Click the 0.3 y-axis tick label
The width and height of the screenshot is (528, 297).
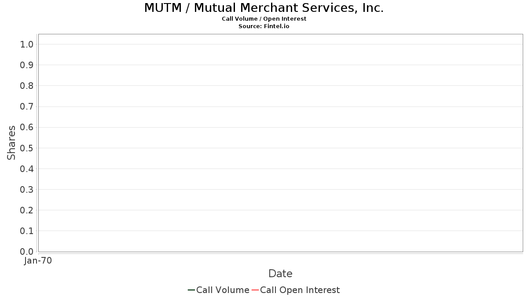[27, 190]
